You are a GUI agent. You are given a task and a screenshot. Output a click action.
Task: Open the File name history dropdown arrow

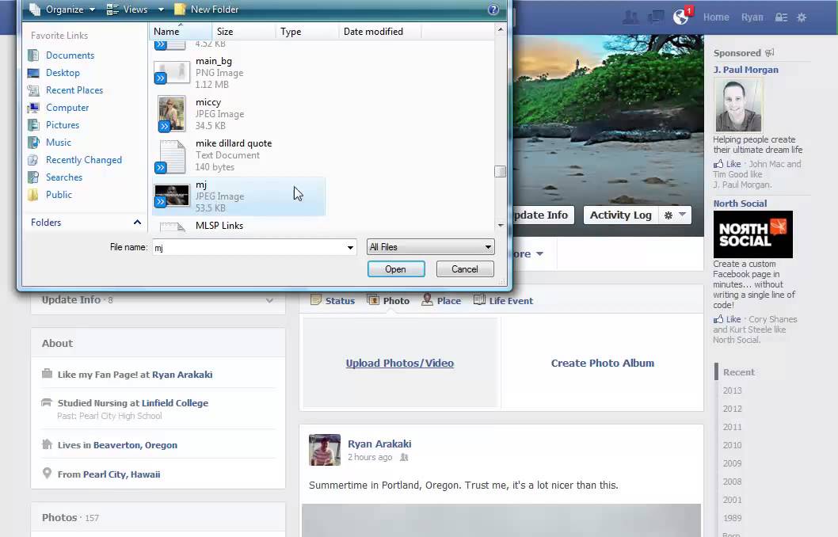tap(351, 247)
